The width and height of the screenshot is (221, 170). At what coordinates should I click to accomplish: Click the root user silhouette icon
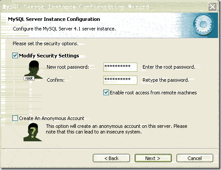click(34, 70)
